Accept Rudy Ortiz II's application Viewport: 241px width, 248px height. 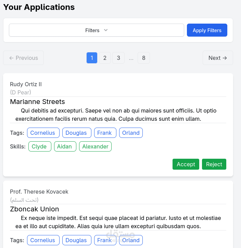tap(186, 164)
